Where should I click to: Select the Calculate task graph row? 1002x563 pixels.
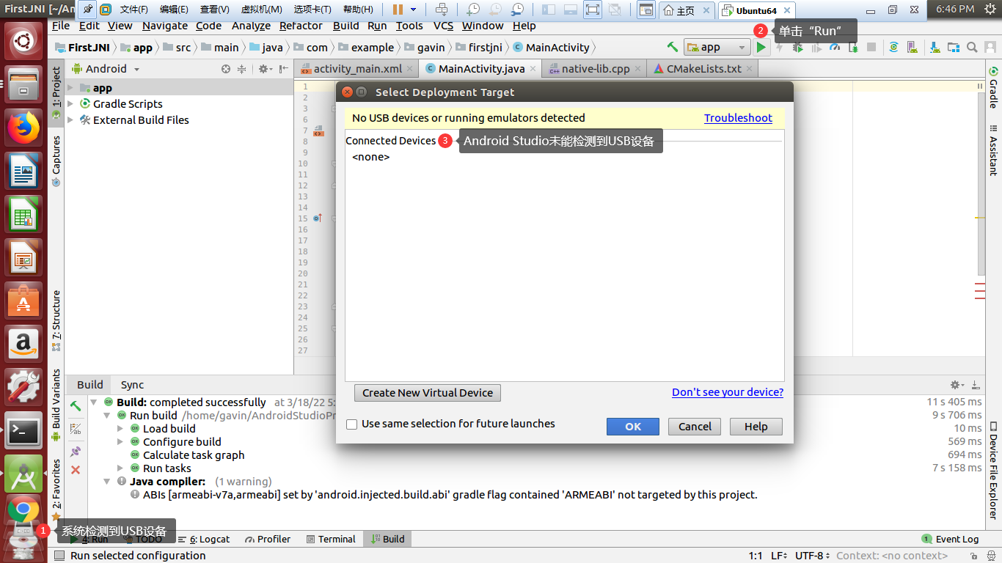pos(194,455)
